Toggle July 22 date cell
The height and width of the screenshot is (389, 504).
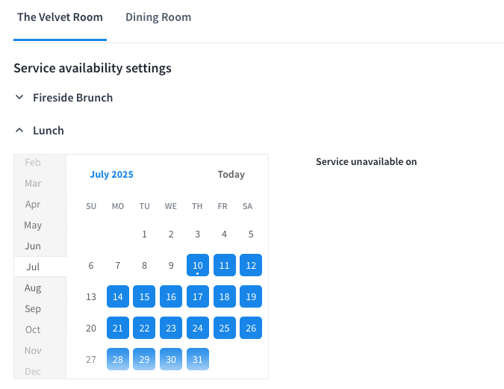(x=144, y=328)
